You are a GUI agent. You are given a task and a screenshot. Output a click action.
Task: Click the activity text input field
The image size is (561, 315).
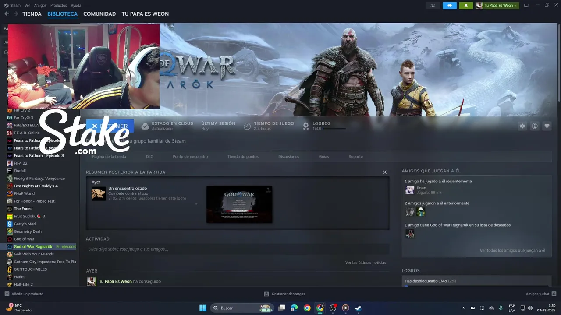coord(238,249)
